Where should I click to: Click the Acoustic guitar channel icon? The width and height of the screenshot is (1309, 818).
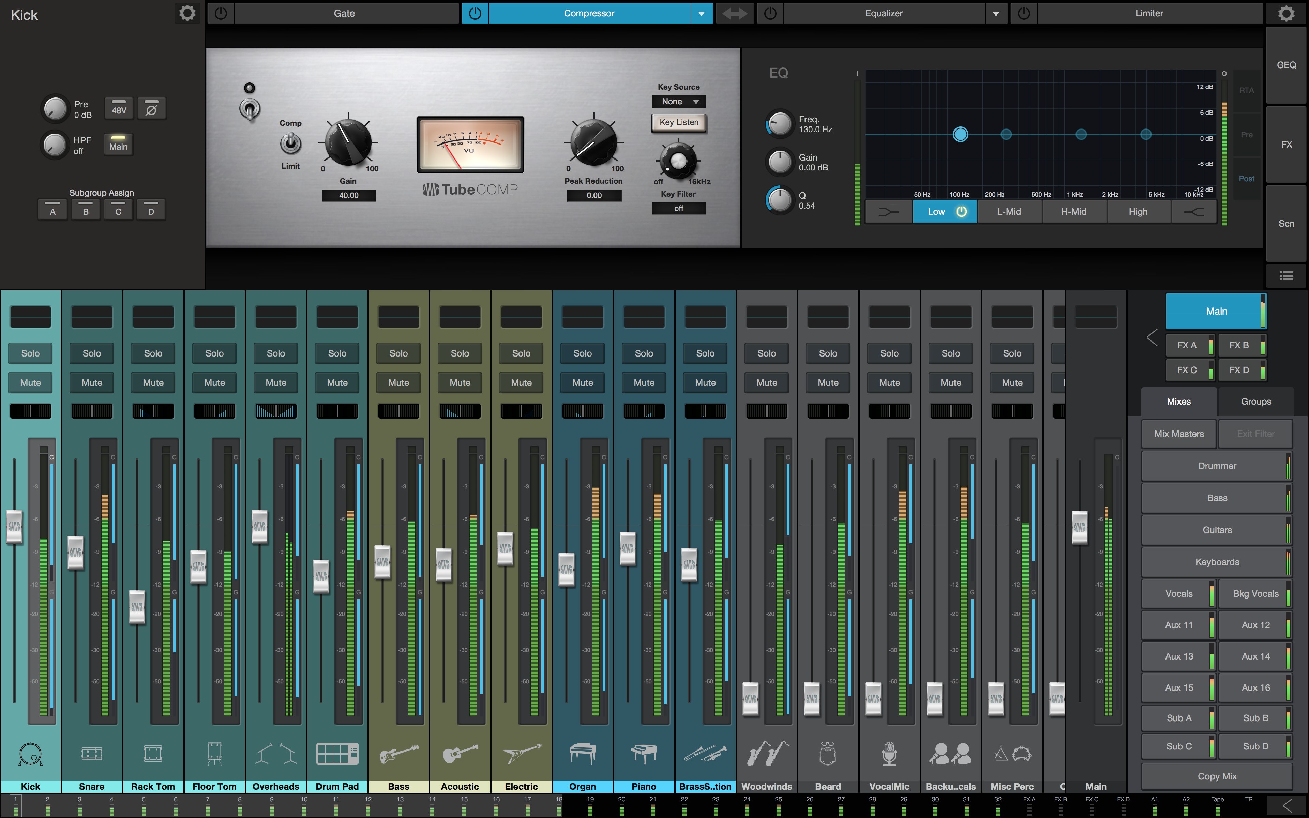(460, 754)
